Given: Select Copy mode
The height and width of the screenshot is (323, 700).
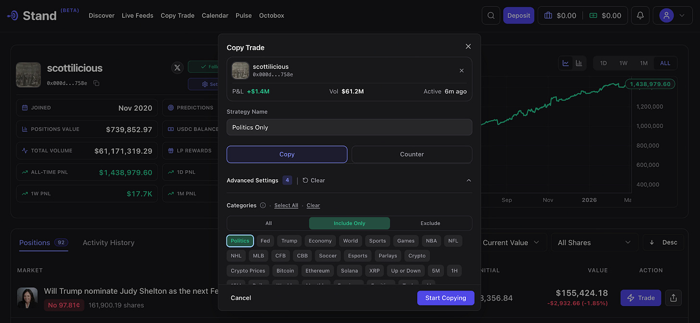Looking at the screenshot, I should pyautogui.click(x=287, y=154).
